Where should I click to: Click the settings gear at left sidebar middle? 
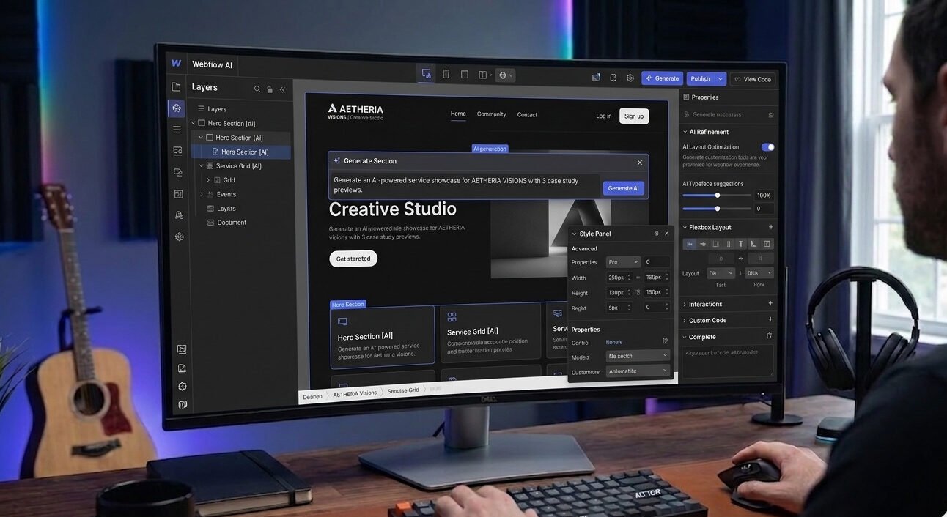click(179, 237)
